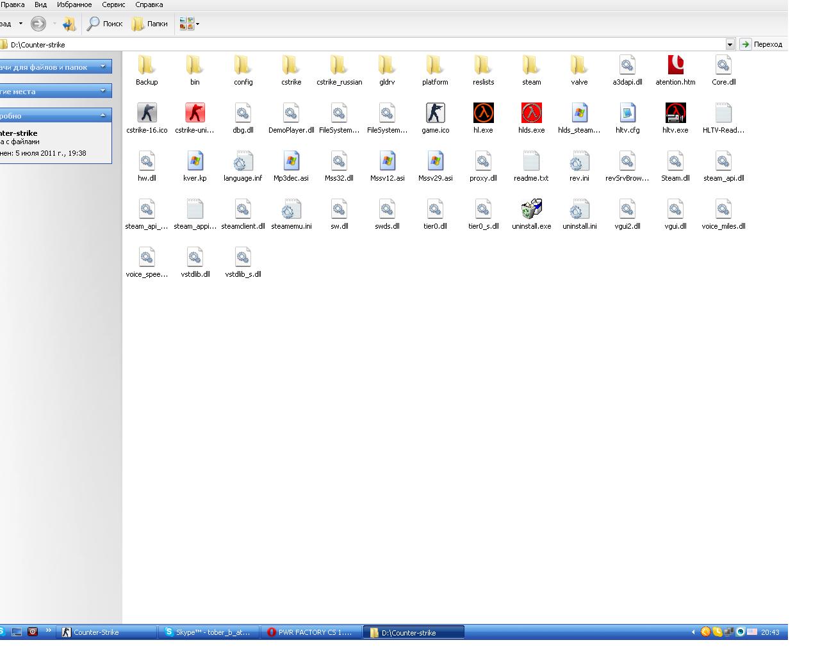Open the Справка menu

(x=149, y=4)
